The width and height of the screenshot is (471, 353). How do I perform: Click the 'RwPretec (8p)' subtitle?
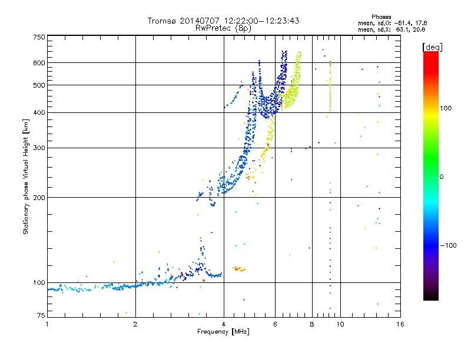click(223, 28)
